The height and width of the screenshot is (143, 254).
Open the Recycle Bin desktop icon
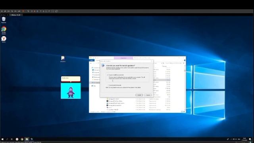tap(4, 20)
